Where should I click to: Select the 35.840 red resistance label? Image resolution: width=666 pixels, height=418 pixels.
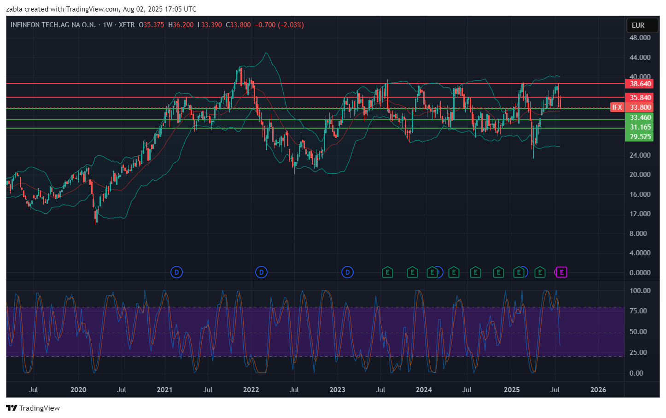click(x=639, y=98)
